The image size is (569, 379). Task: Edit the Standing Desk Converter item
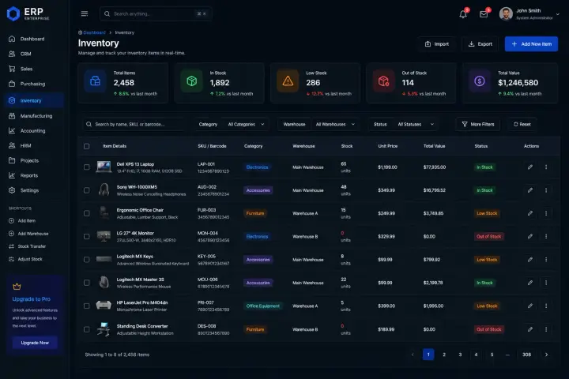pyautogui.click(x=530, y=329)
